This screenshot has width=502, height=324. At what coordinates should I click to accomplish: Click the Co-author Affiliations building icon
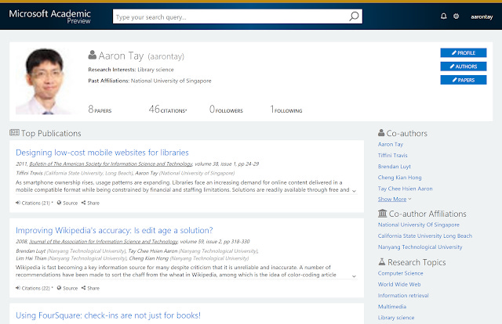point(382,213)
